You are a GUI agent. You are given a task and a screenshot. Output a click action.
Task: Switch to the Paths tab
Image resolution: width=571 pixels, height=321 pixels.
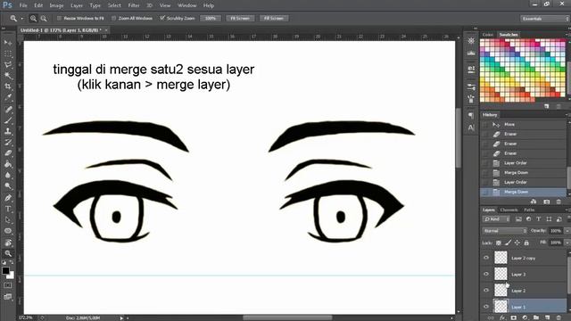tap(529, 210)
